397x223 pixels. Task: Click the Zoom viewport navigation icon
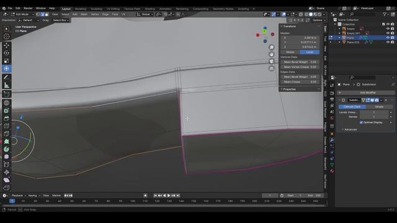click(272, 47)
